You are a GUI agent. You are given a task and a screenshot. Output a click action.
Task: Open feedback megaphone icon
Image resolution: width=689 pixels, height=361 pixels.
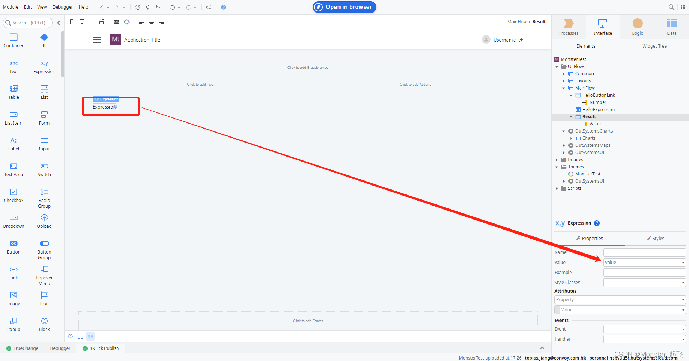pyautogui.click(x=209, y=7)
